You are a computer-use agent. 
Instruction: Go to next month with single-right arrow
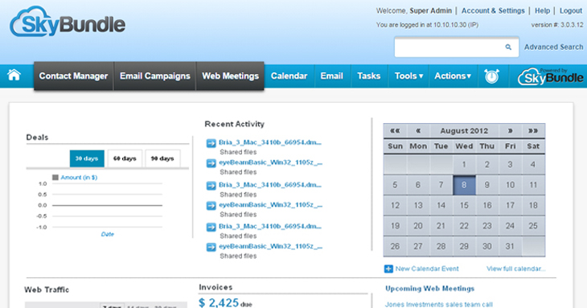coord(511,130)
